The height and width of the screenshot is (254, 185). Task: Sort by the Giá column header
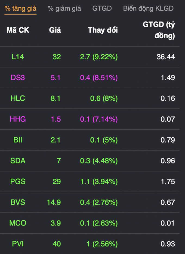coord(55,30)
